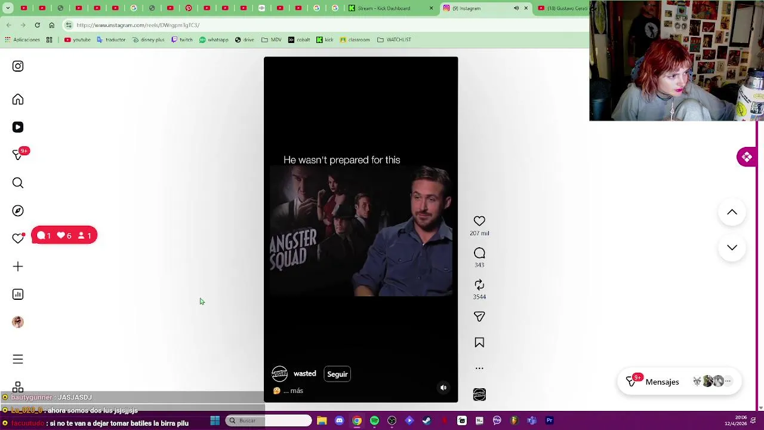Follow wasted with Seguir button
764x430 pixels.
pyautogui.click(x=337, y=374)
